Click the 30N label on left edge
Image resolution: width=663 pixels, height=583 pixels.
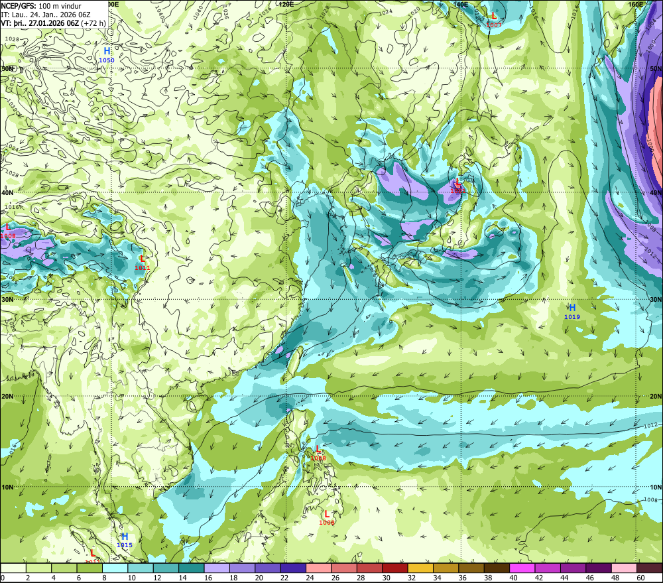[7, 299]
